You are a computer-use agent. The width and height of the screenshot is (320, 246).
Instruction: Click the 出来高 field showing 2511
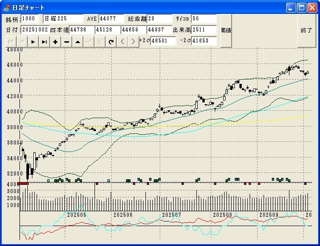point(204,30)
